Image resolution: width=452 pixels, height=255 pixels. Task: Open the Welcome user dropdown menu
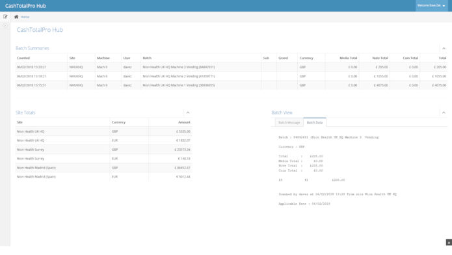click(x=431, y=5)
